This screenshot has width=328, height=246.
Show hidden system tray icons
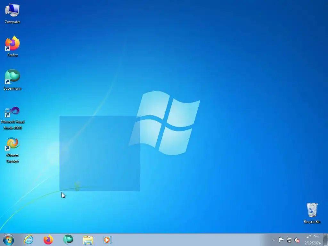[x=274, y=240]
